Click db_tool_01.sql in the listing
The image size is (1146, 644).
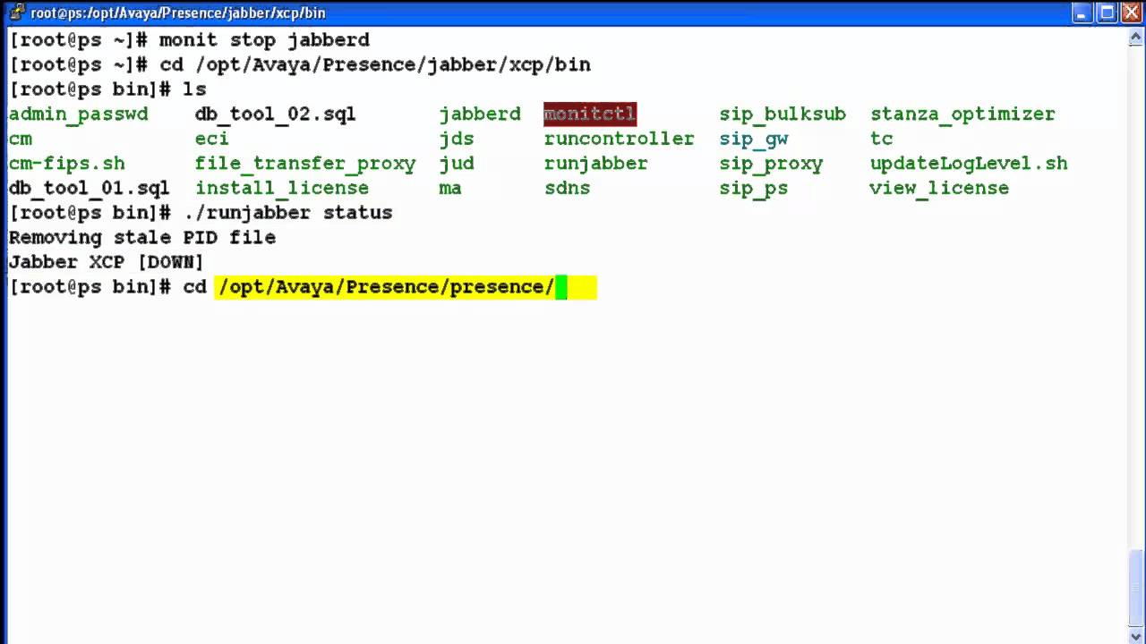[90, 188]
